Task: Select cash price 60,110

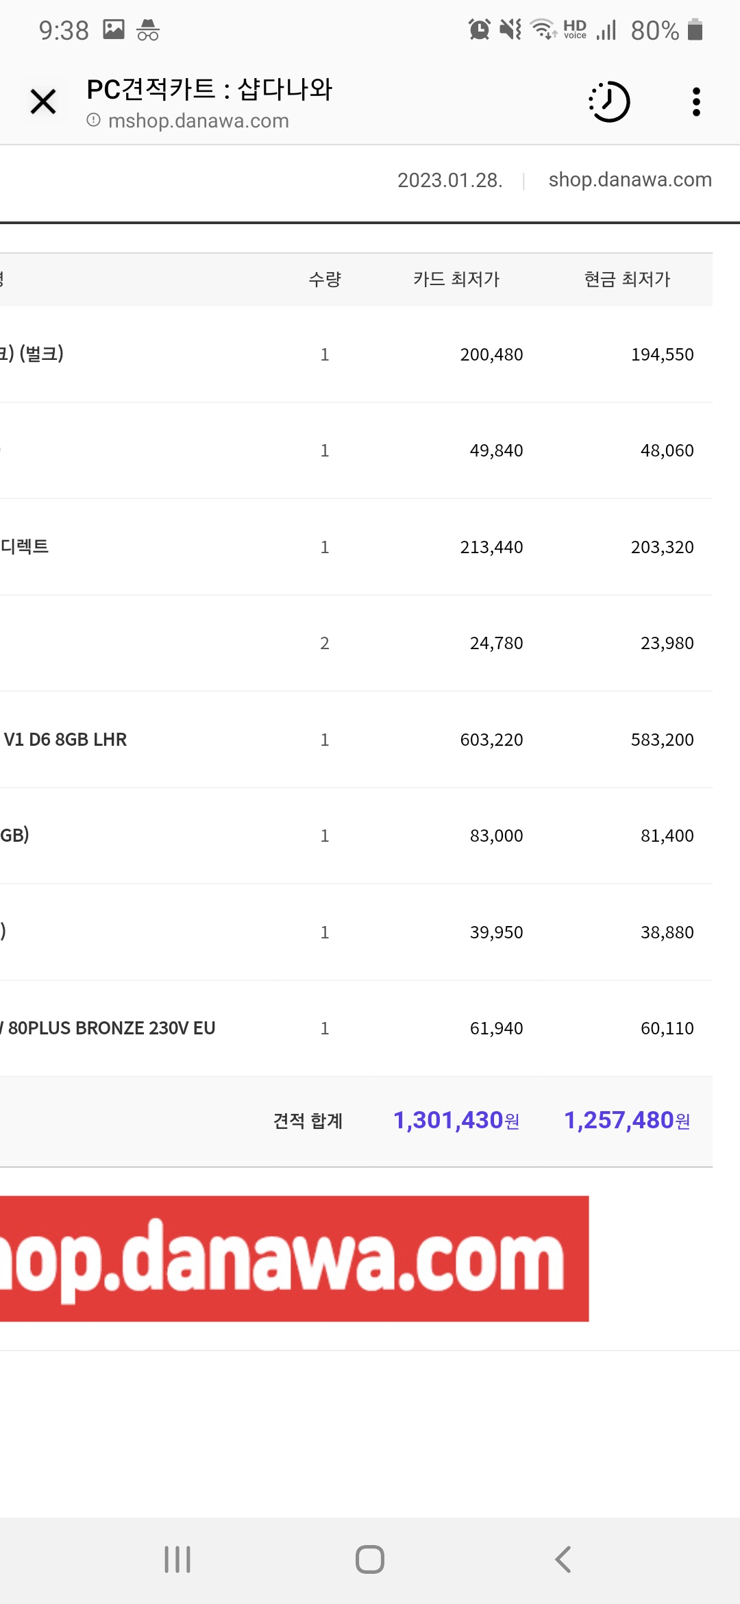Action: [667, 1028]
